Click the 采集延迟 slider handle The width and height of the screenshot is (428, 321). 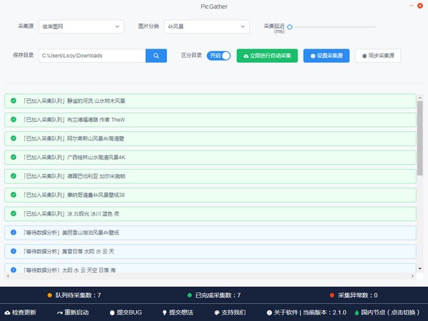tap(290, 27)
